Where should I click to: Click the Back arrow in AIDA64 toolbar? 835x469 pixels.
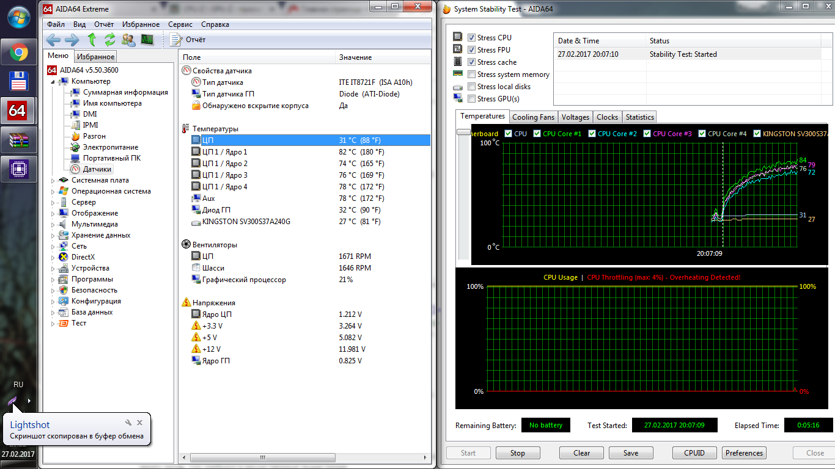pos(53,40)
